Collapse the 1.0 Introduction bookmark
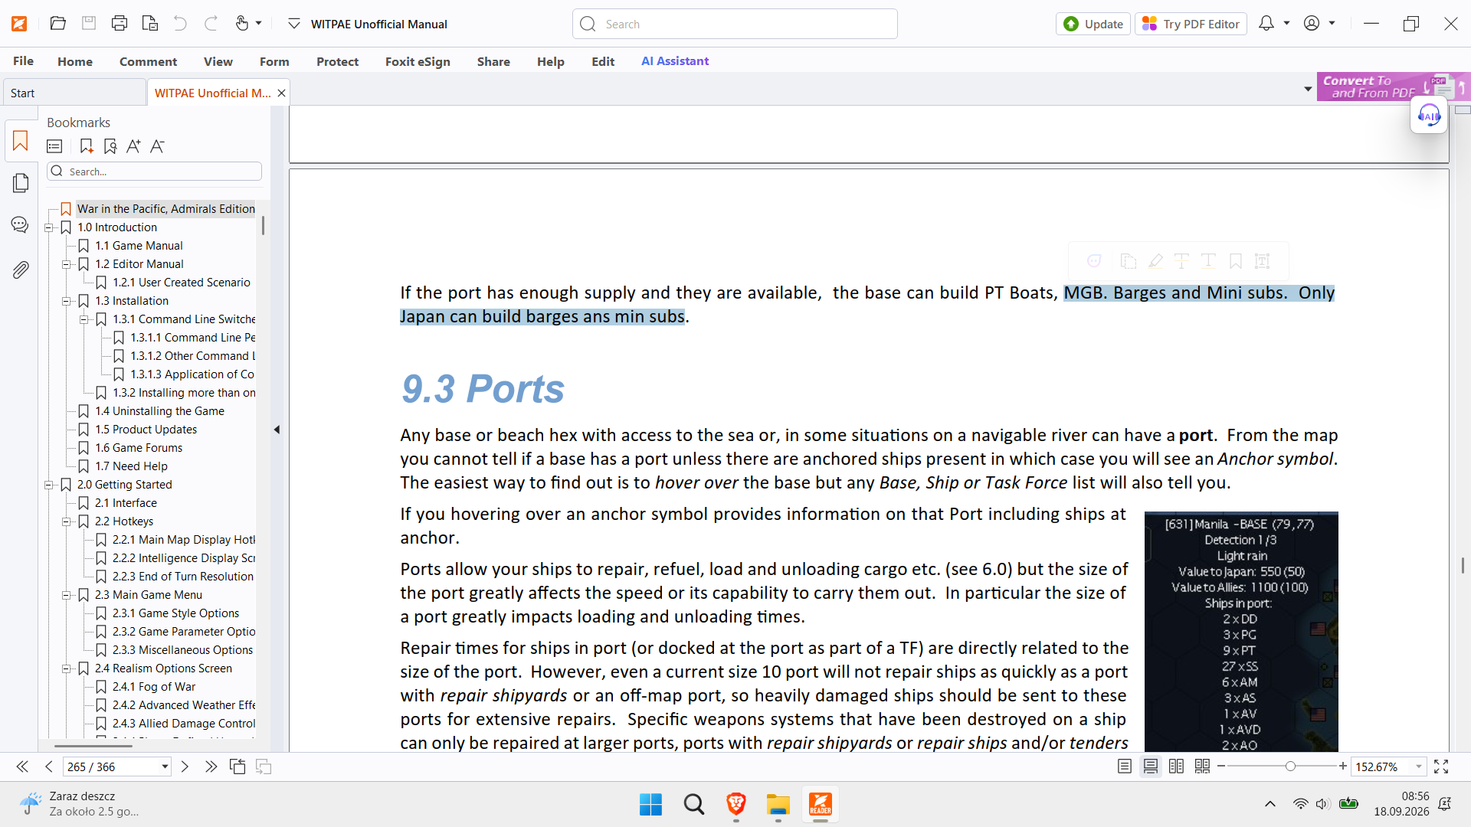1471x827 pixels. point(49,227)
